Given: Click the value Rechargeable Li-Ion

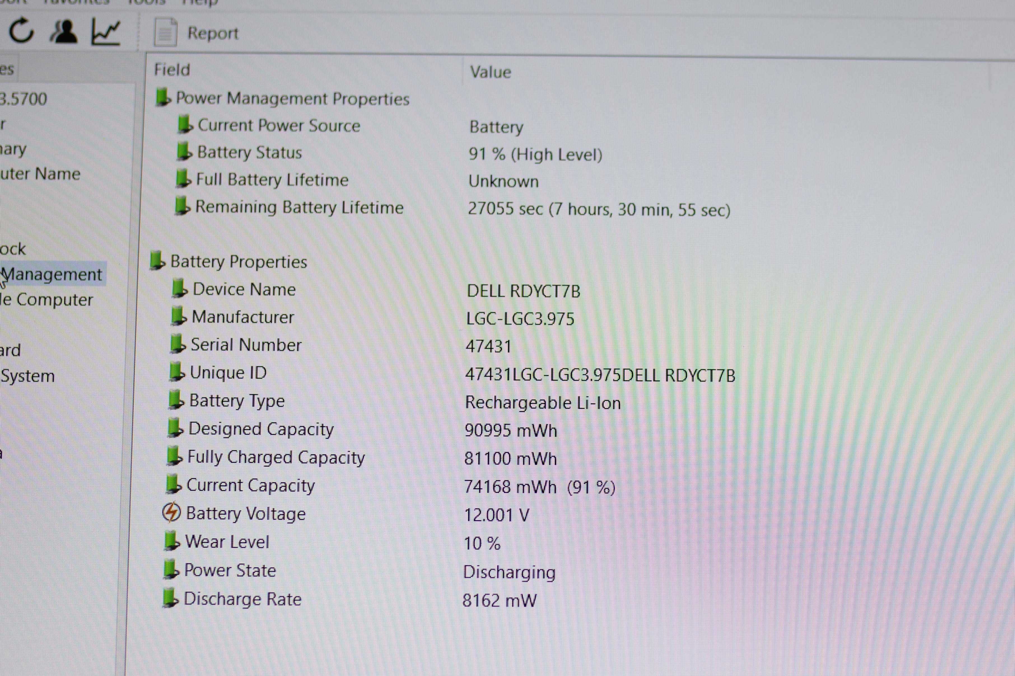Looking at the screenshot, I should pyautogui.click(x=543, y=403).
